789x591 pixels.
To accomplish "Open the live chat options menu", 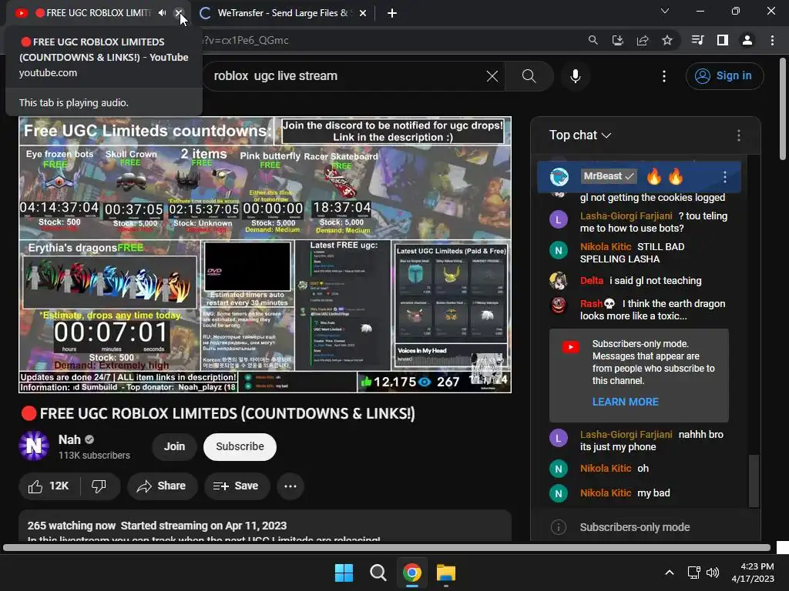I will point(739,135).
